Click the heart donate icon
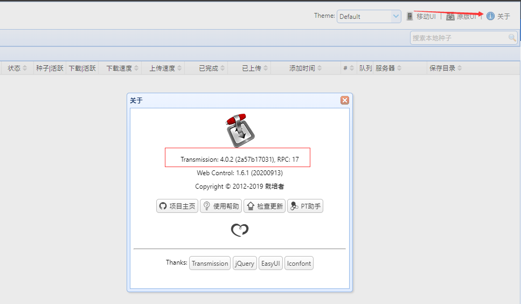The height and width of the screenshot is (304, 521). [x=240, y=230]
